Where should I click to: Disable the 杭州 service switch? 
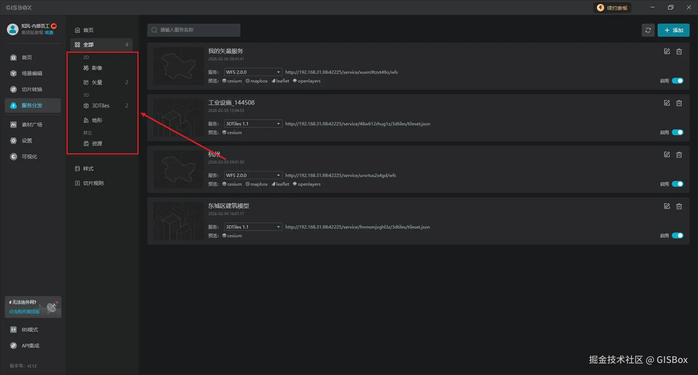click(677, 184)
